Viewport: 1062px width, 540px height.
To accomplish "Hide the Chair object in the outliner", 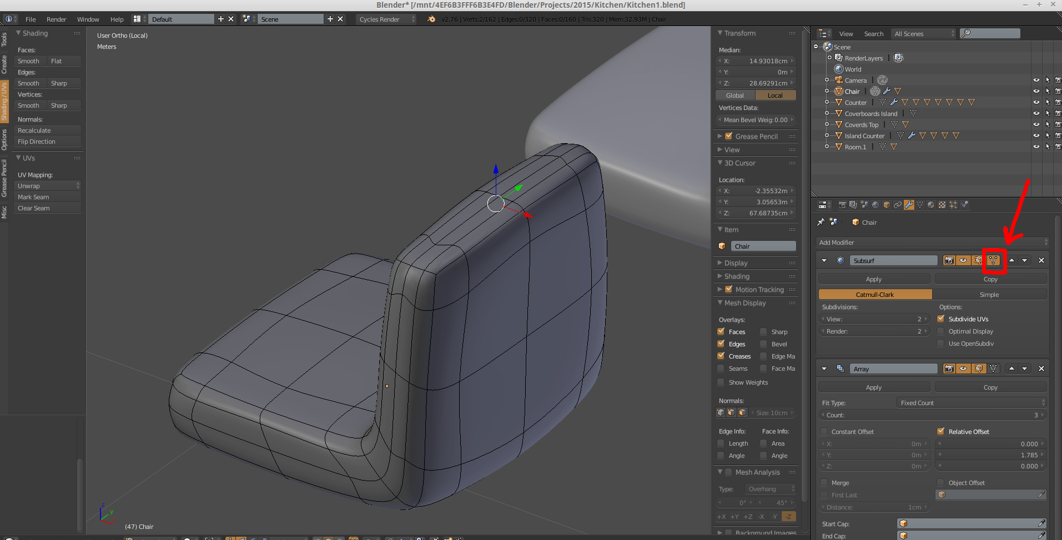I will 1037,91.
